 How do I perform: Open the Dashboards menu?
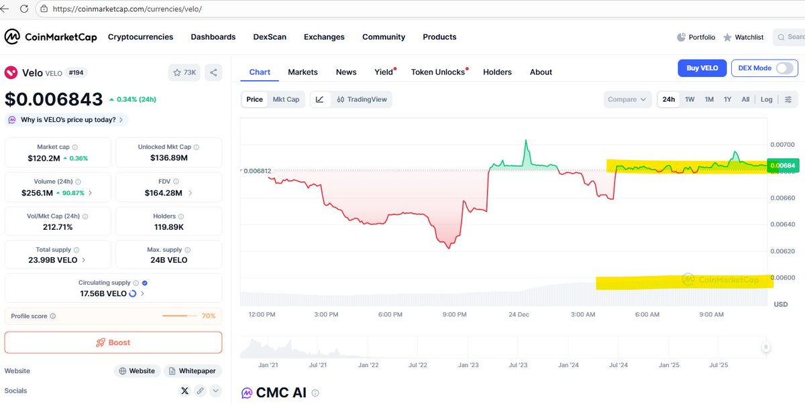213,37
